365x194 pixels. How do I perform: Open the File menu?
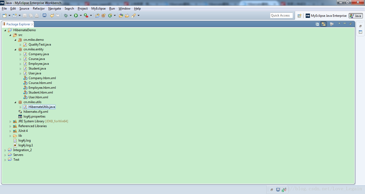(x=4, y=9)
